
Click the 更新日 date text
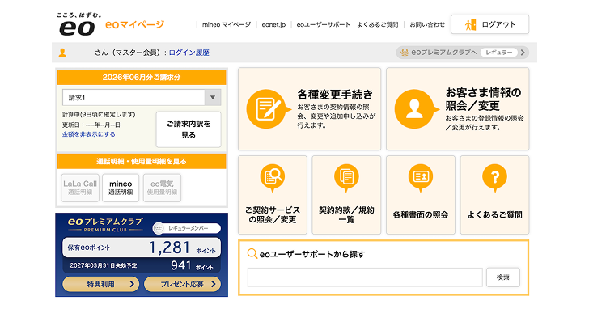[x=91, y=125]
